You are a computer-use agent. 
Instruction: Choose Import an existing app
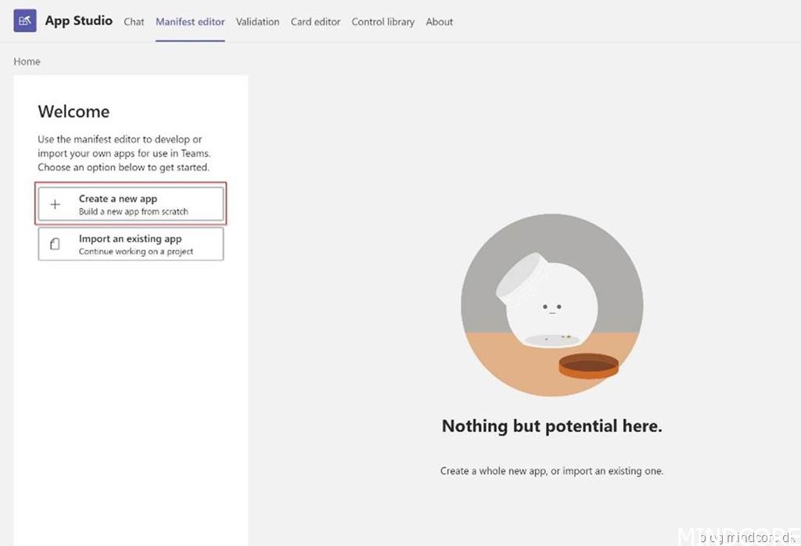[x=131, y=244]
